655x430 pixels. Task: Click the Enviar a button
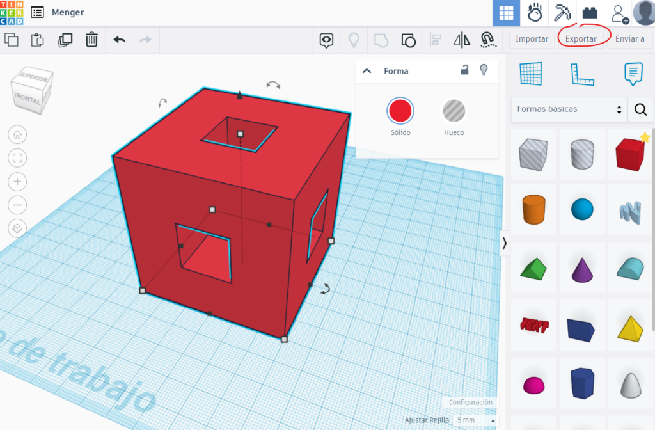[630, 39]
